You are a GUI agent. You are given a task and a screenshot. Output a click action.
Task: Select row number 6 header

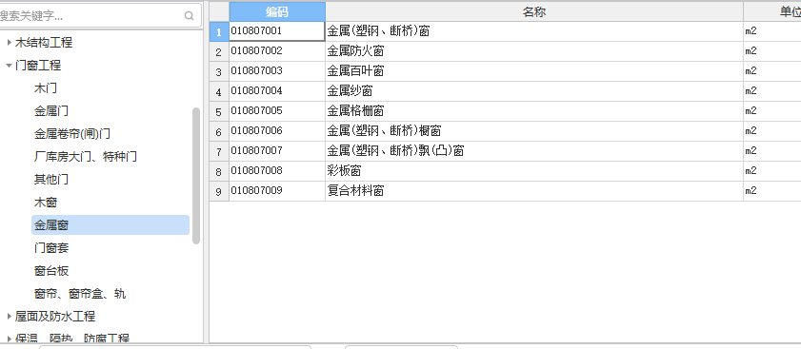(x=219, y=131)
